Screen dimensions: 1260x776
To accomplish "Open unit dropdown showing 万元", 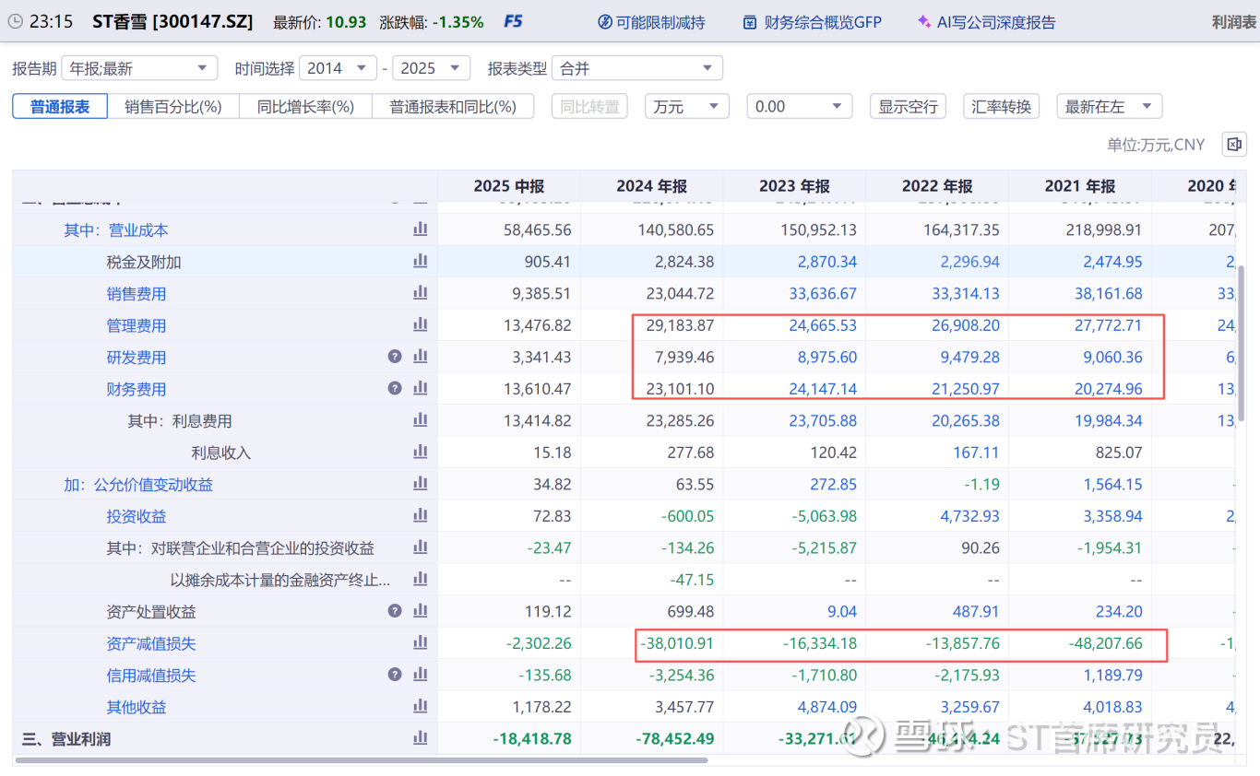I will pos(686,107).
